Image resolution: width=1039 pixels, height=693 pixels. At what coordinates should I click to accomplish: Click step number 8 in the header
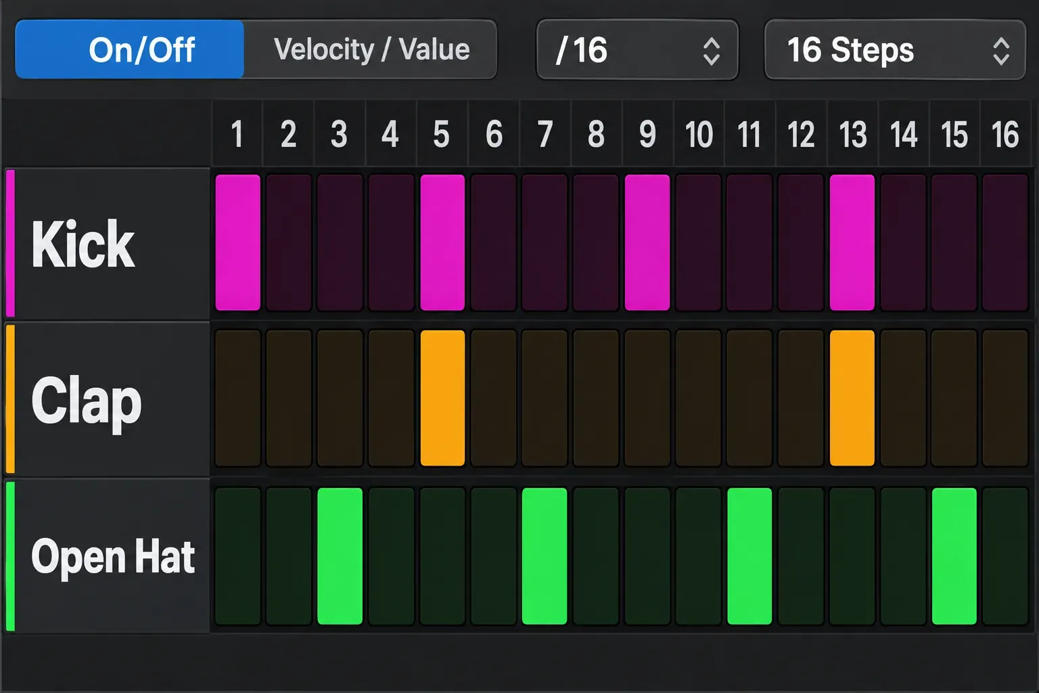[596, 134]
